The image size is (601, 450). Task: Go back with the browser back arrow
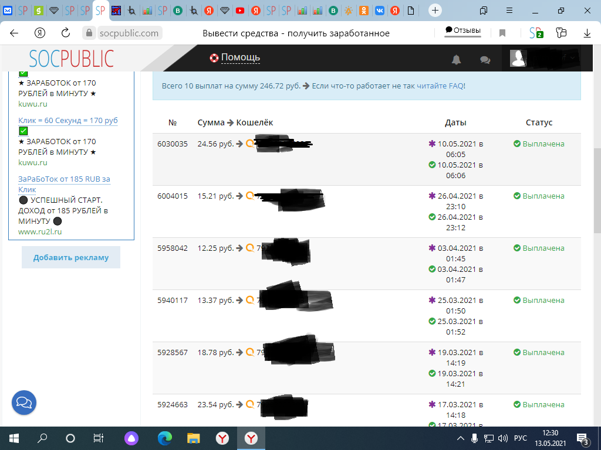coord(14,33)
